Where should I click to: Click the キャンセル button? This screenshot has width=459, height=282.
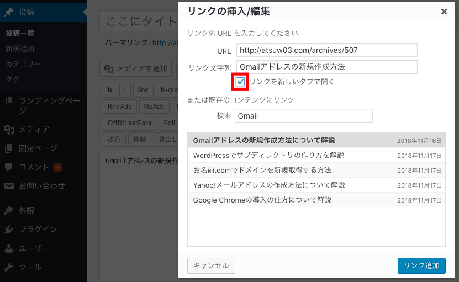pos(211,265)
